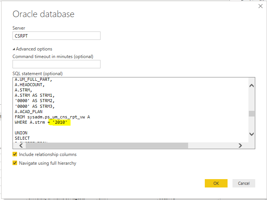
Task: Click the "'0000' AS STRM3," line
Action: [35, 106]
